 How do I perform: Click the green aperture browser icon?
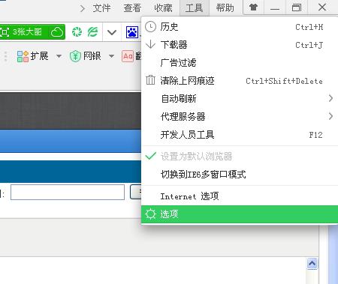click(77, 32)
